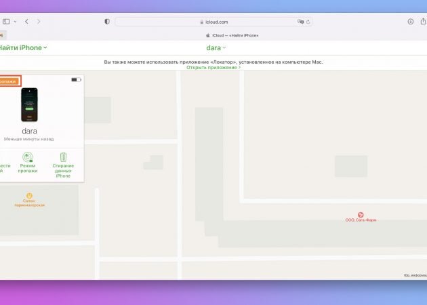Activate Режим пропажи lost mode
Viewport: 427px width, 305px height.
click(28, 163)
